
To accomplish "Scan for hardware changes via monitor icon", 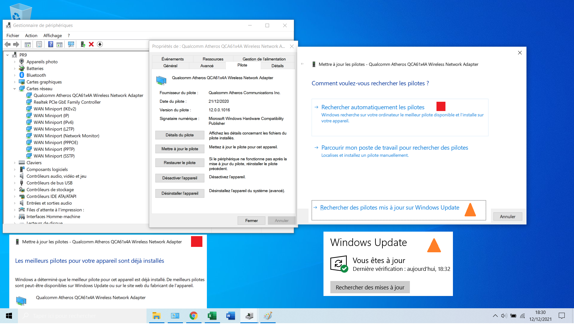I will click(71, 45).
